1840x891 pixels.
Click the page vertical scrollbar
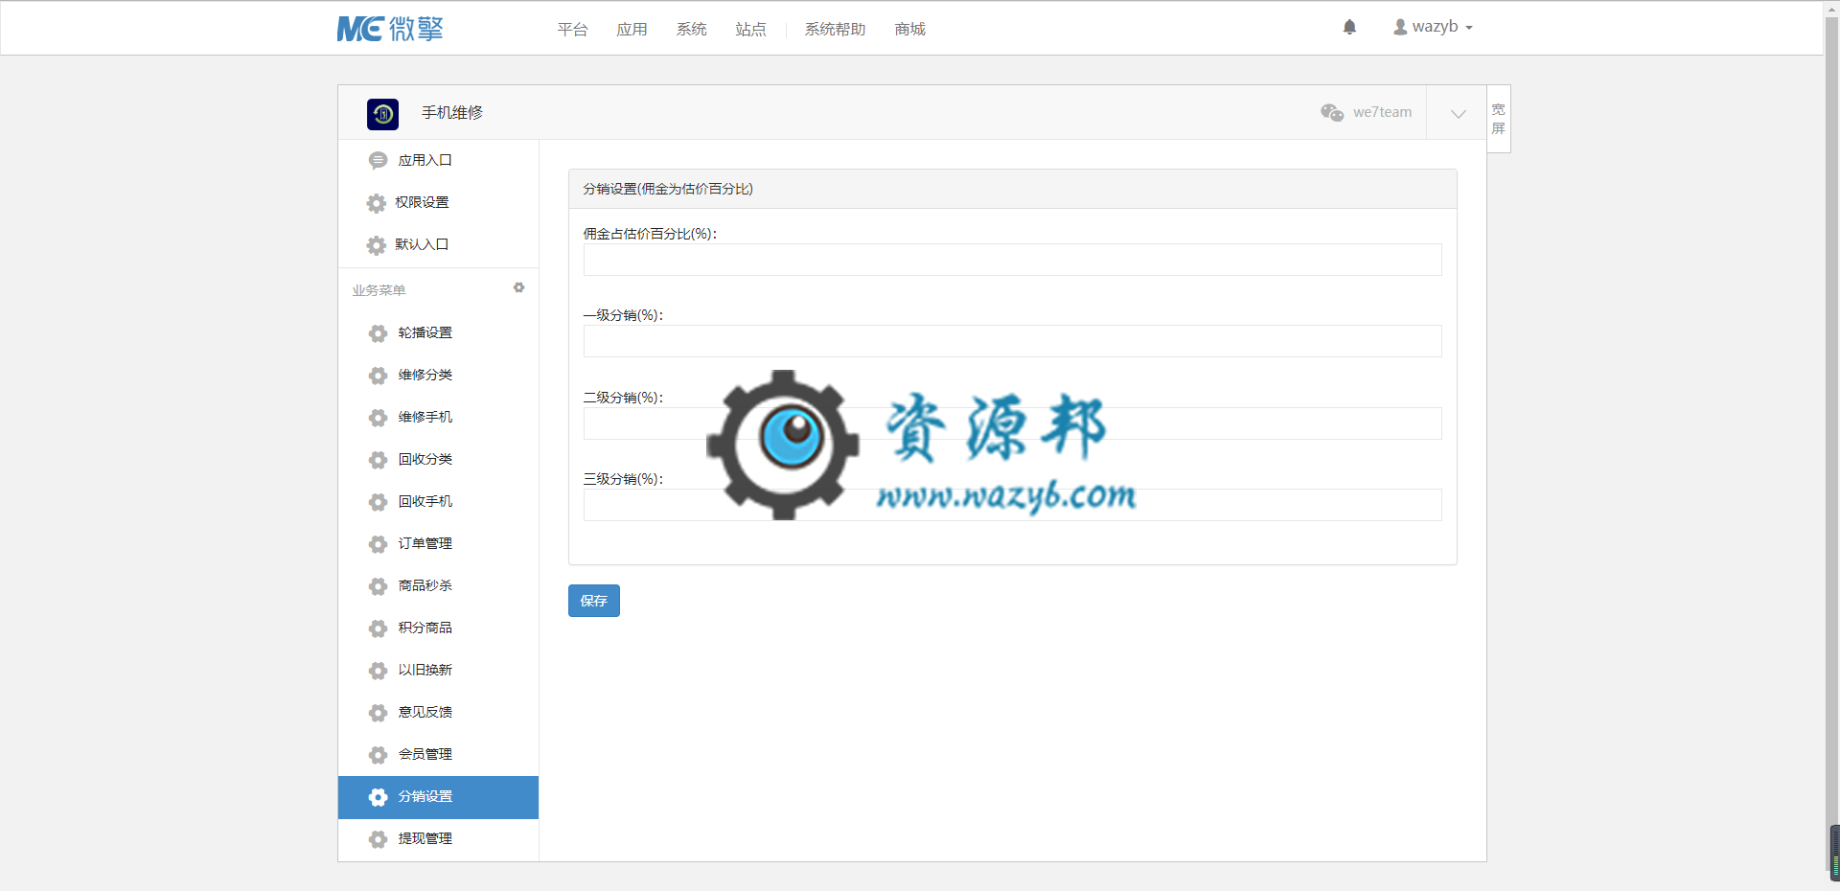[x=1831, y=445]
